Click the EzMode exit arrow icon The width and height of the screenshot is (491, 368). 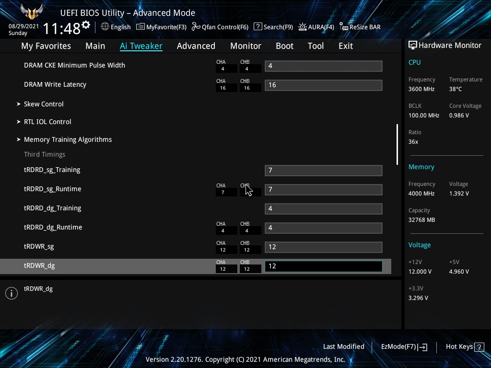click(x=422, y=347)
